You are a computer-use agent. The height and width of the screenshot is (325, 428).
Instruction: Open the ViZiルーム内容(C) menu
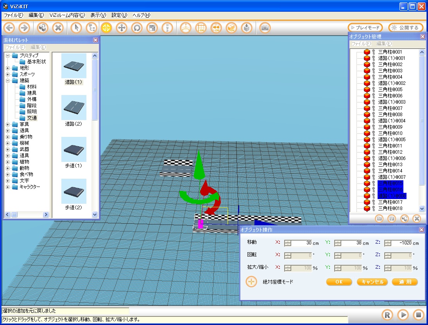(67, 15)
